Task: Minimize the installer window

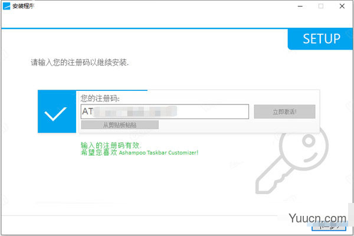Action: [300, 6]
